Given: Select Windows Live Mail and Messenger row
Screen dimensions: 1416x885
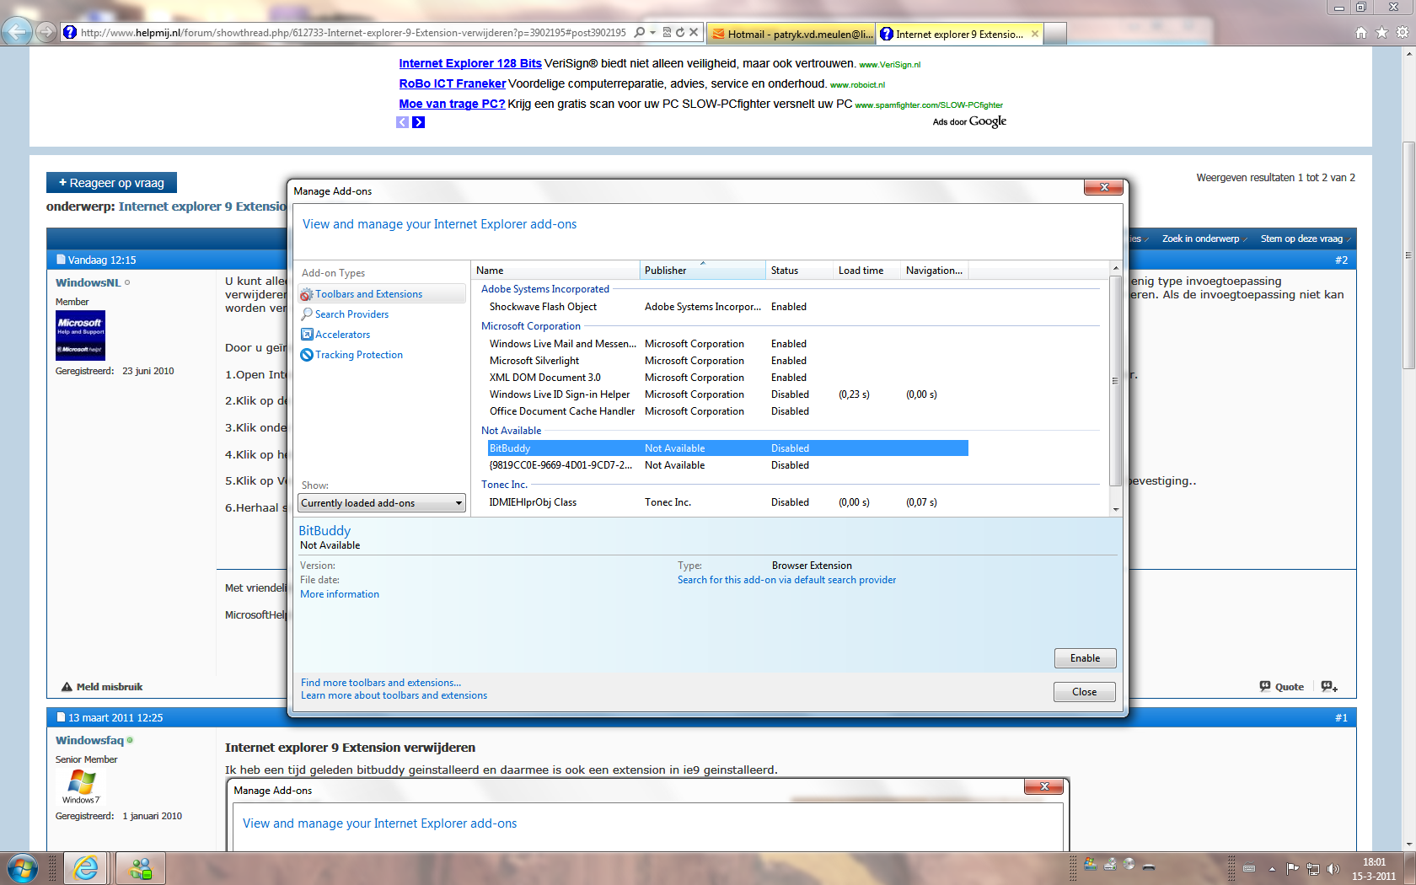Looking at the screenshot, I should click(x=728, y=344).
